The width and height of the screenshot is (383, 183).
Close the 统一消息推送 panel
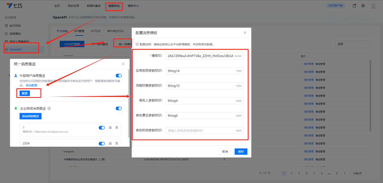[x=123, y=64]
